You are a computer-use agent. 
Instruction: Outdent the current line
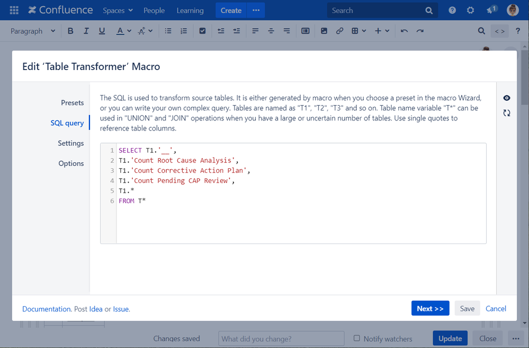pyautogui.click(x=221, y=31)
